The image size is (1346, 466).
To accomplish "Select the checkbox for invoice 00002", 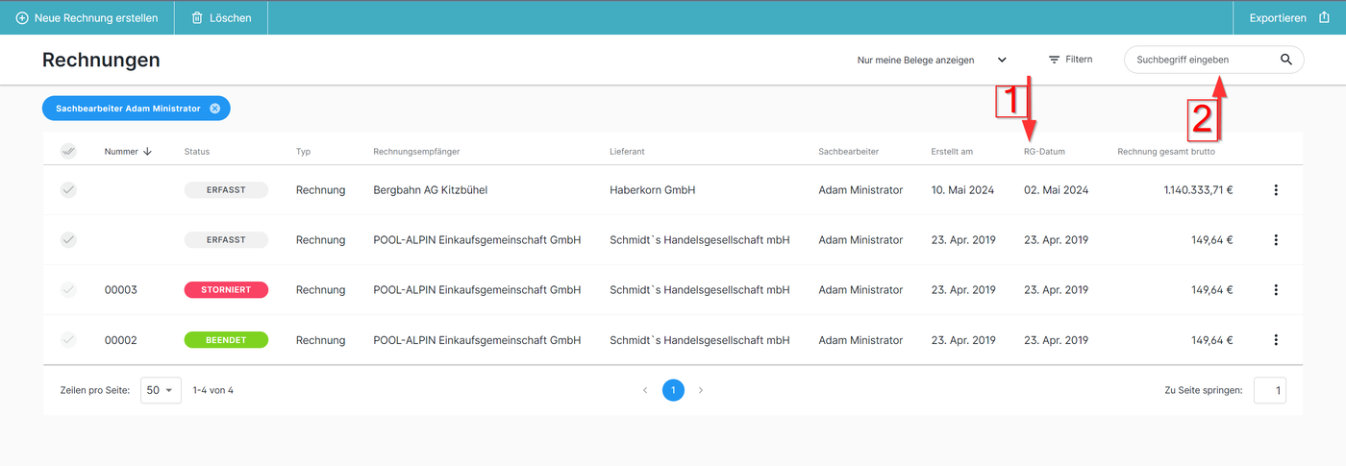I will 68,340.
